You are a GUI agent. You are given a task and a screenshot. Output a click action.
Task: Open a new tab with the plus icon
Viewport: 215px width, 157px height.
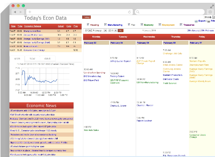(30, 12)
